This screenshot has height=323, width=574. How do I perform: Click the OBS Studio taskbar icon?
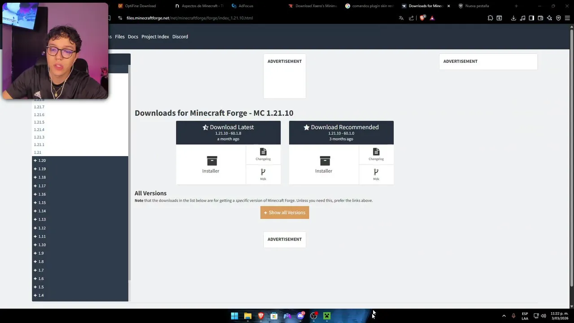[313, 316]
